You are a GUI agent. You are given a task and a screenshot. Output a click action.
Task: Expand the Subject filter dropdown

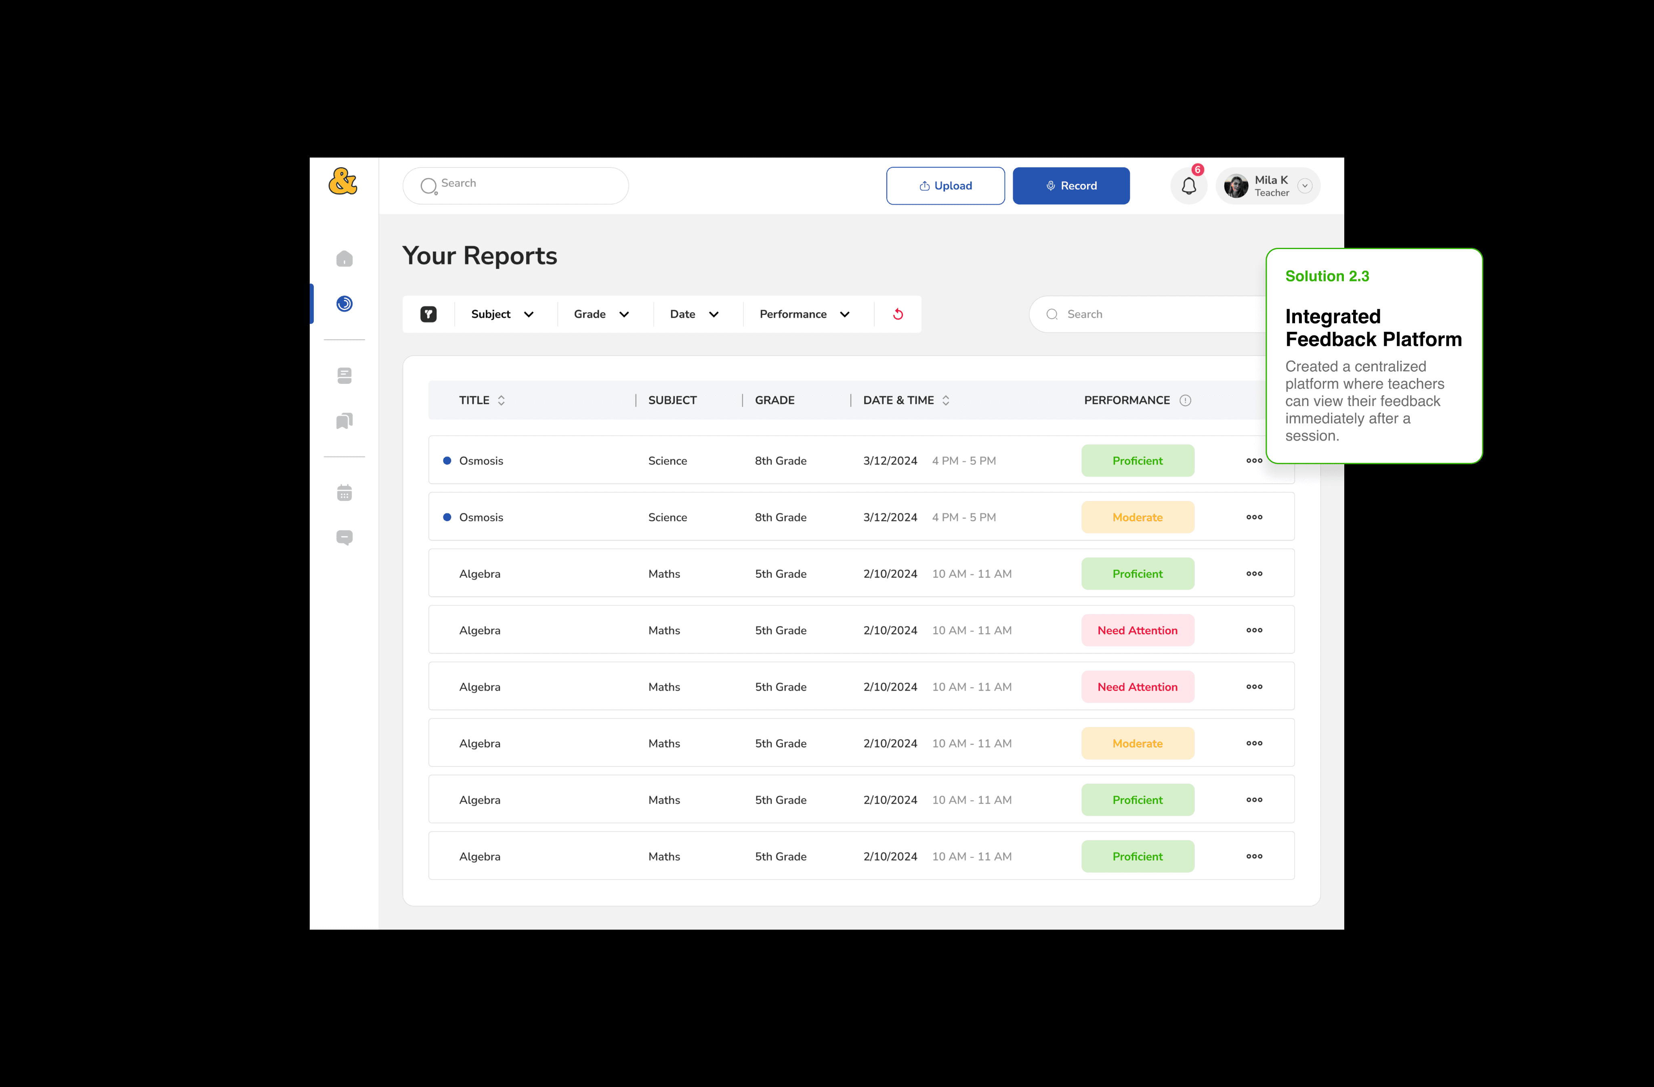pos(502,314)
